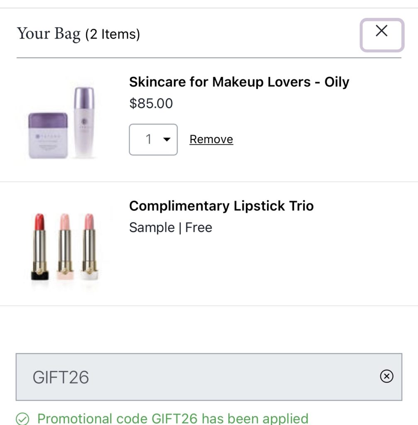Click the tall lavender bottle image
Viewport: 418px width, 425px height.
click(x=84, y=122)
